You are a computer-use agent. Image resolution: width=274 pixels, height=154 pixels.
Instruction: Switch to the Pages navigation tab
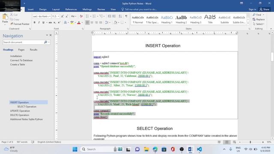(x=21, y=50)
